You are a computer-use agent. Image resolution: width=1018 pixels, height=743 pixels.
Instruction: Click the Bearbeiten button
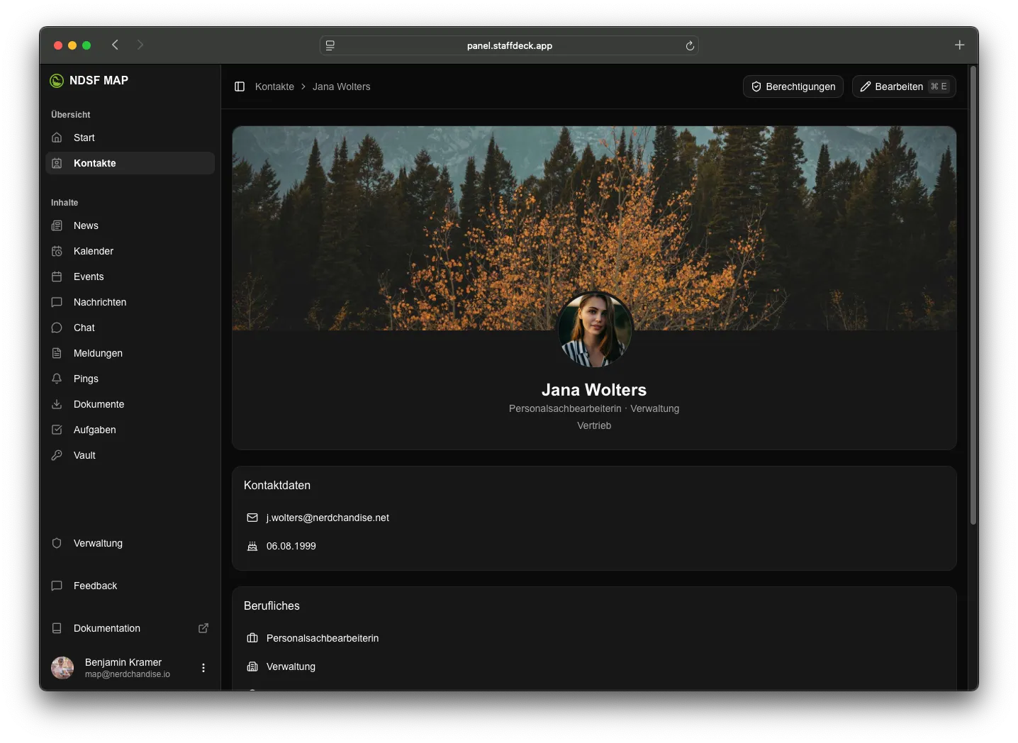pos(904,86)
